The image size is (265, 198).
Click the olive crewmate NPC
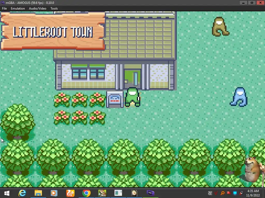tap(220, 27)
